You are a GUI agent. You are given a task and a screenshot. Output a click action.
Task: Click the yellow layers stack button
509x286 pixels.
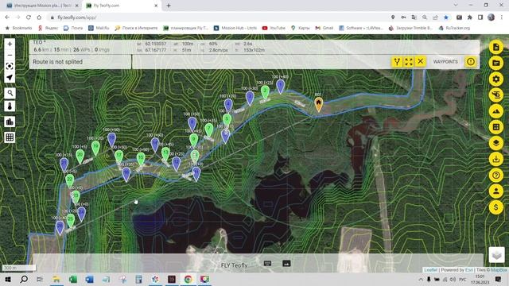tap(496, 143)
